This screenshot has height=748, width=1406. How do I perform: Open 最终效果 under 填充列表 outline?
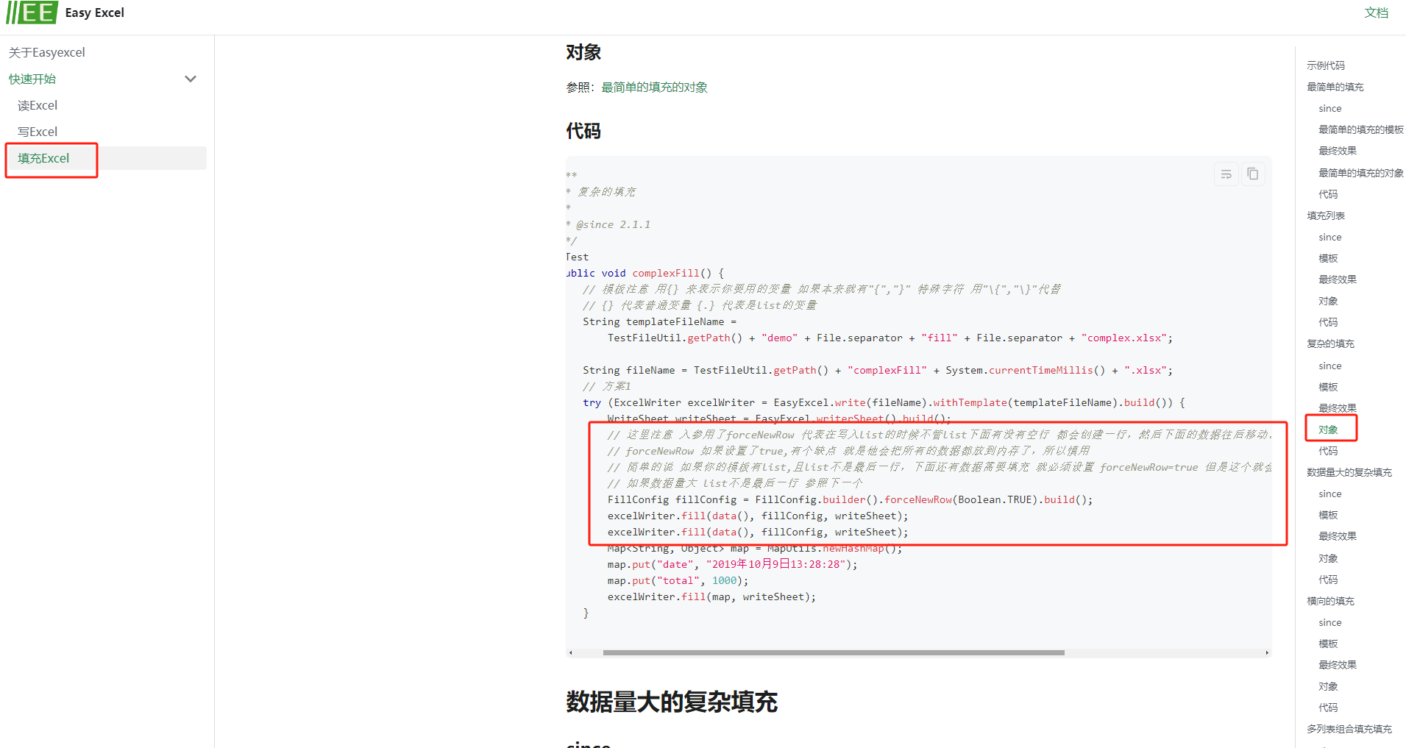point(1338,279)
